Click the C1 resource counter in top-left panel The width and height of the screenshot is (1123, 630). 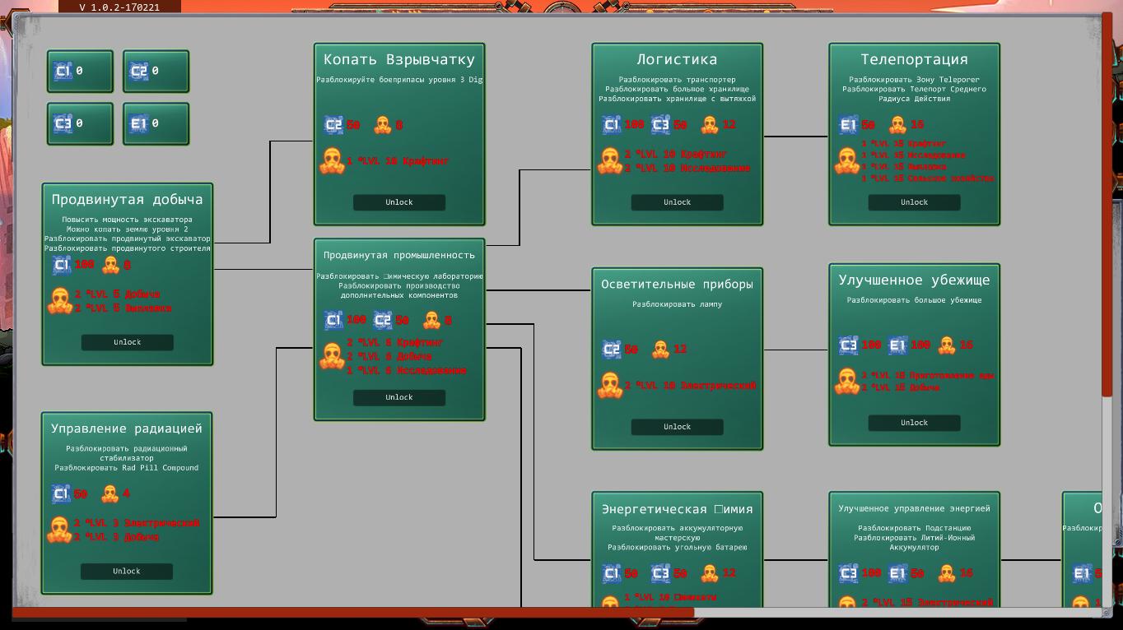[x=80, y=72]
